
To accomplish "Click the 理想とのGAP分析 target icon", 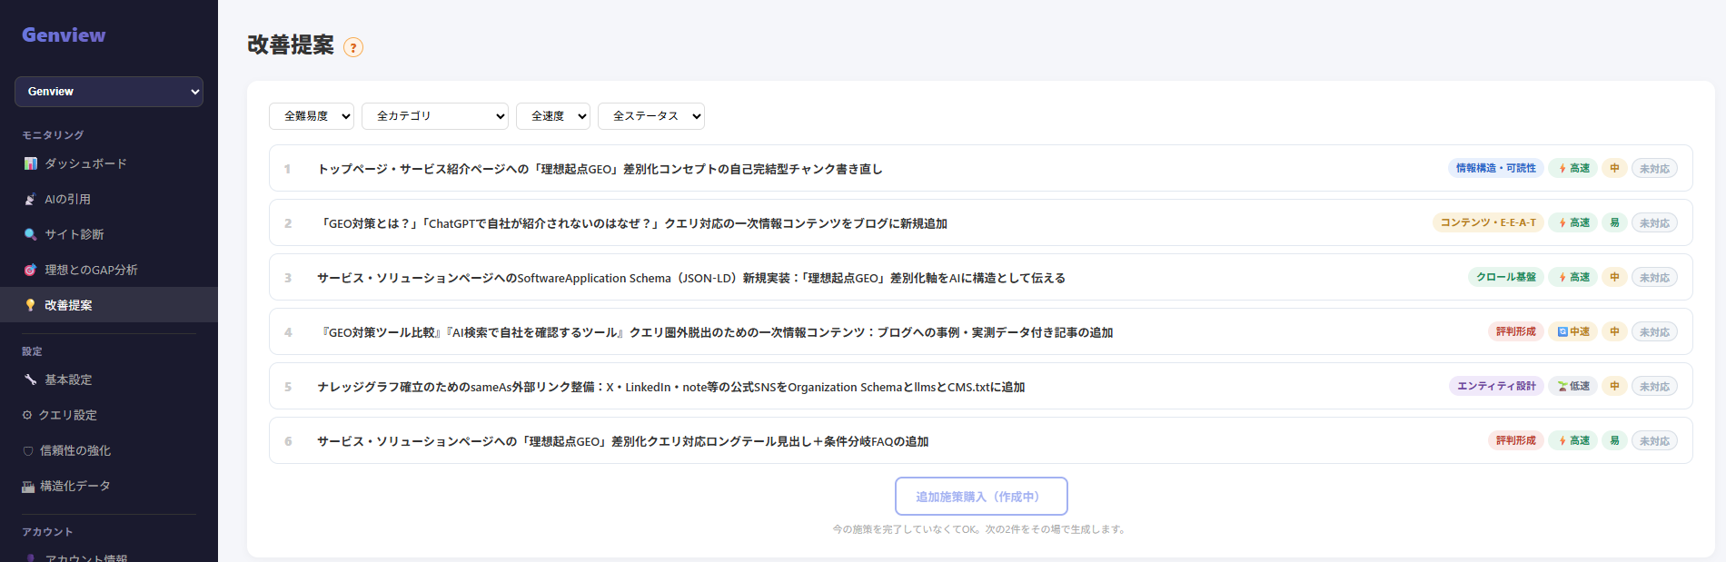I will (31, 270).
